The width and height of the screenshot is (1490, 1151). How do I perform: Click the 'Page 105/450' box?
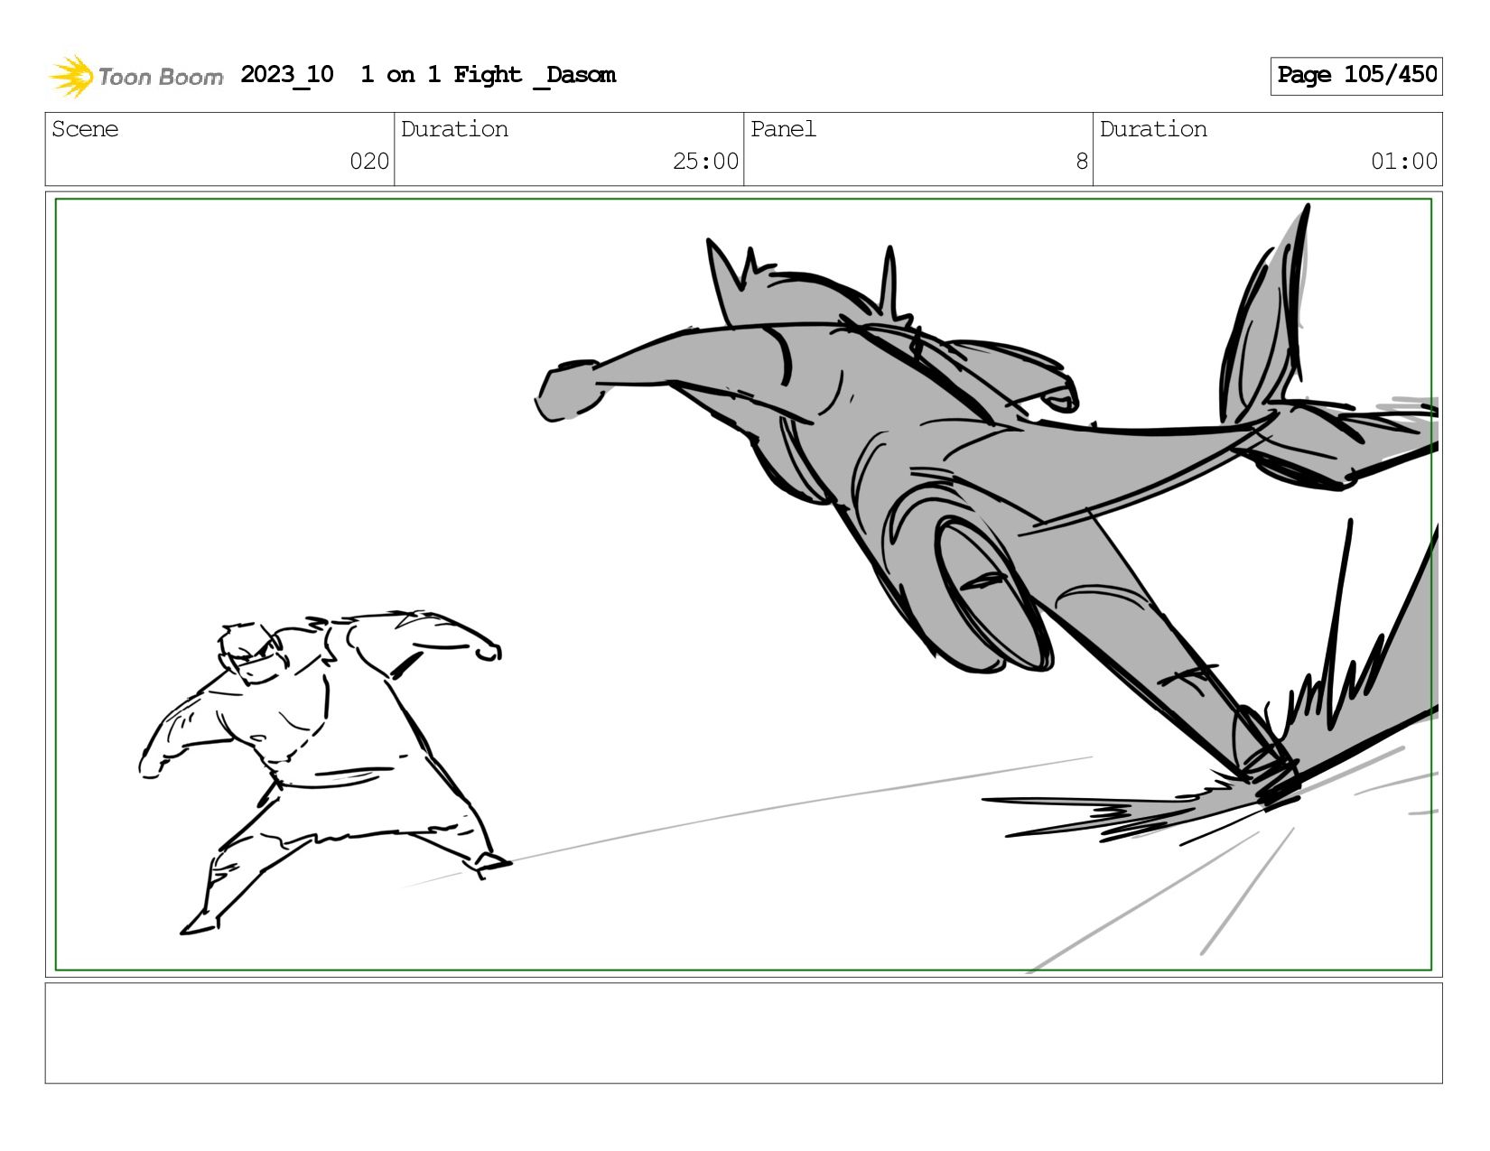(1356, 76)
